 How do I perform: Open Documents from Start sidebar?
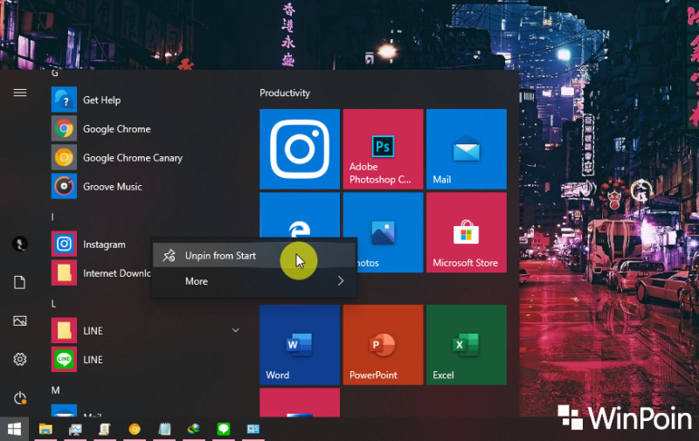(19, 282)
